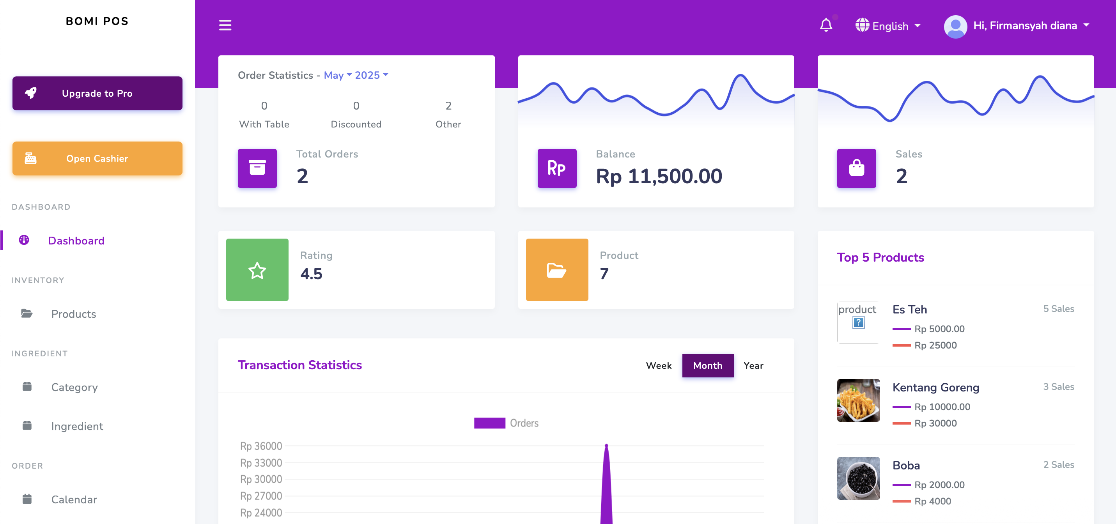
Task: Select Month view in Transaction Statistics
Action: pos(707,365)
